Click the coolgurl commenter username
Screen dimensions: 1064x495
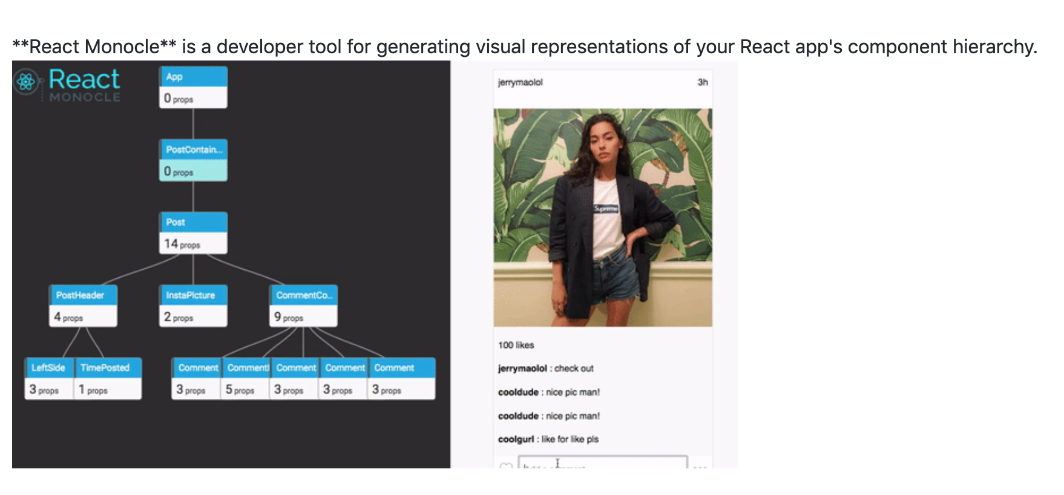(516, 439)
